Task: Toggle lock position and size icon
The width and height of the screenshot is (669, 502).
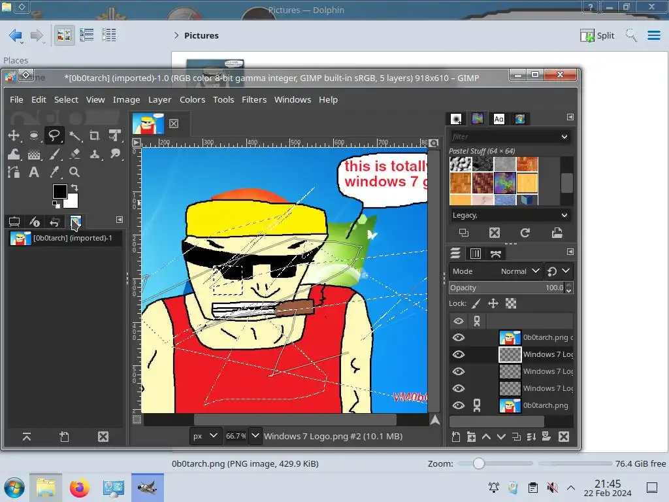Action: pyautogui.click(x=493, y=303)
